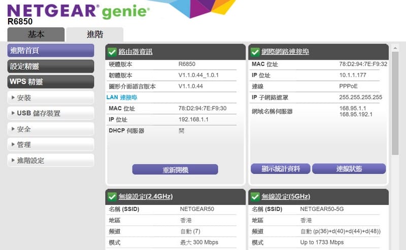Click the NETGEAR genie logo
406x250 pixels.
click(79, 11)
